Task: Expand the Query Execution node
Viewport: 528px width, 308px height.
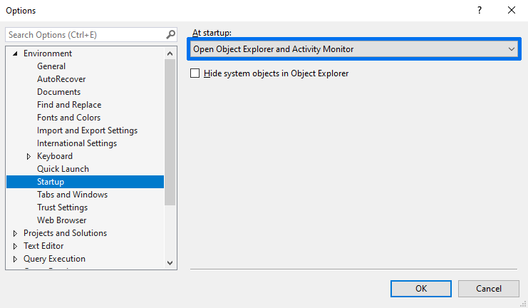Action: tap(15, 259)
